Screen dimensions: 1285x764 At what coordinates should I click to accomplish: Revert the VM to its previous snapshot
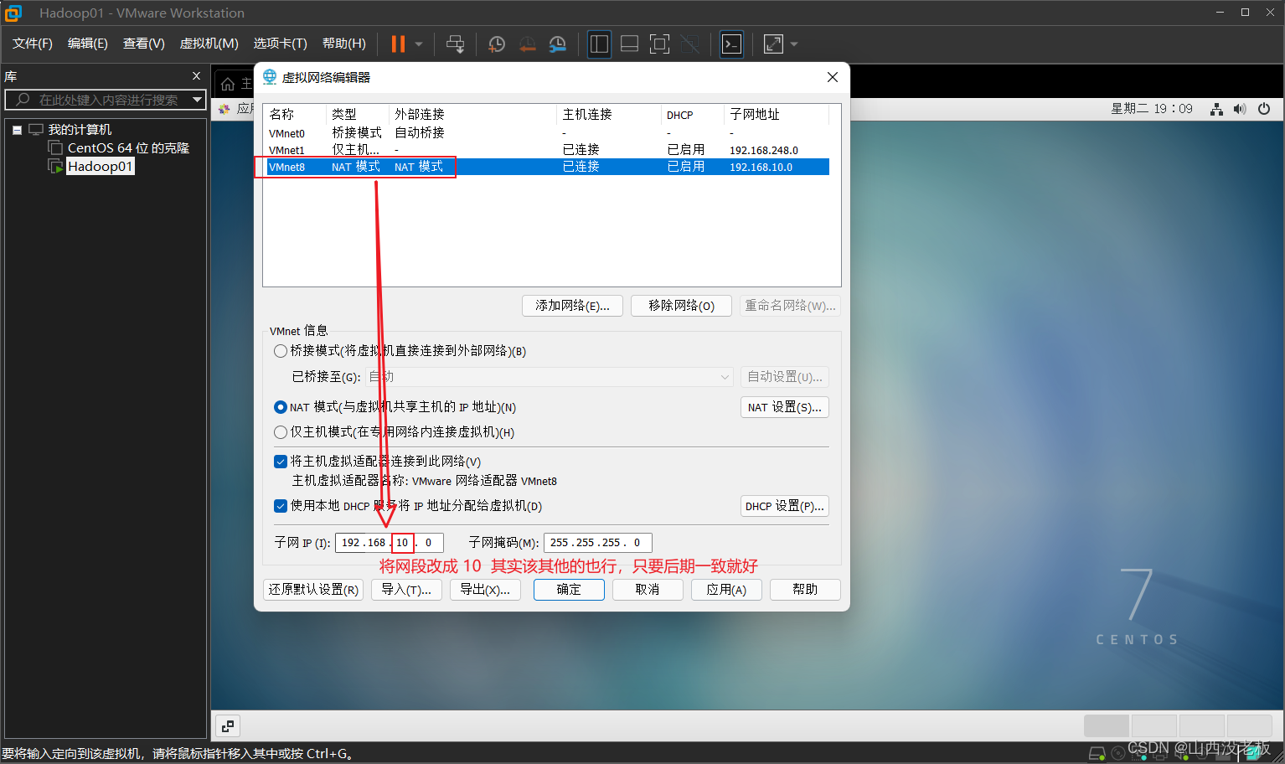click(x=527, y=44)
